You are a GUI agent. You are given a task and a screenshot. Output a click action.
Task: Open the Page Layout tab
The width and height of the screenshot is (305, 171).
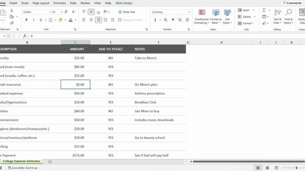pos(41,3)
